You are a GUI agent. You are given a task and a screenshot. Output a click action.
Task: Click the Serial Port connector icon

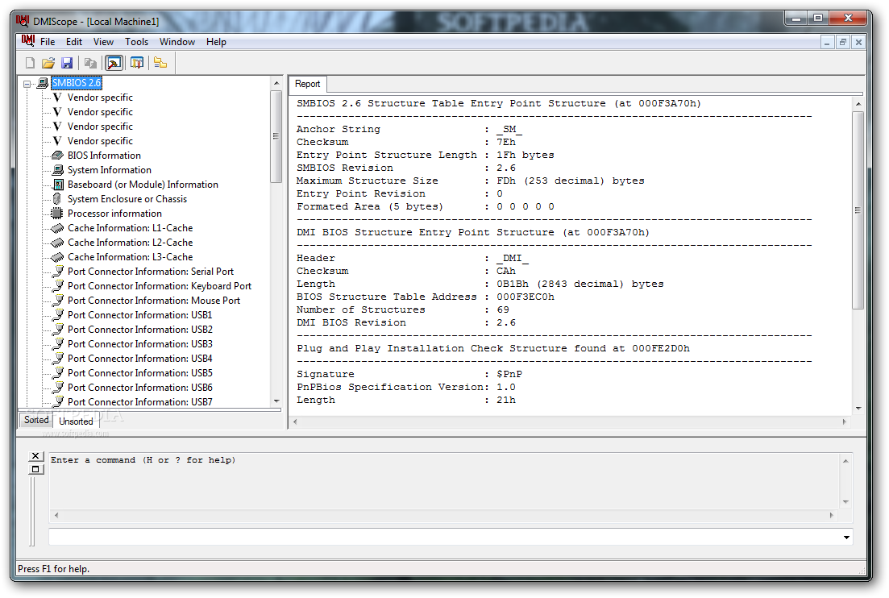(x=58, y=271)
